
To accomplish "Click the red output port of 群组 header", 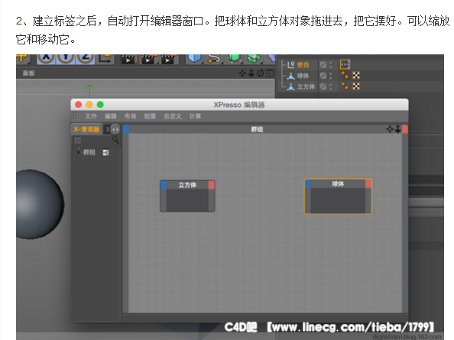I will [405, 129].
